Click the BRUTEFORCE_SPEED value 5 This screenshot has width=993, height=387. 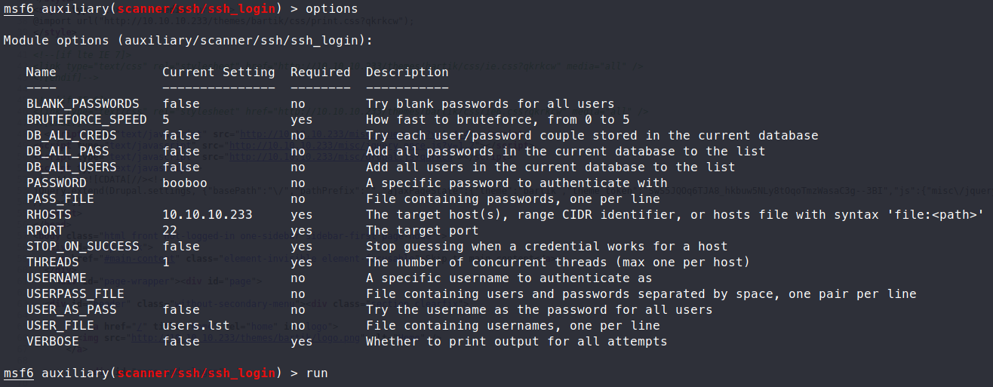point(166,120)
